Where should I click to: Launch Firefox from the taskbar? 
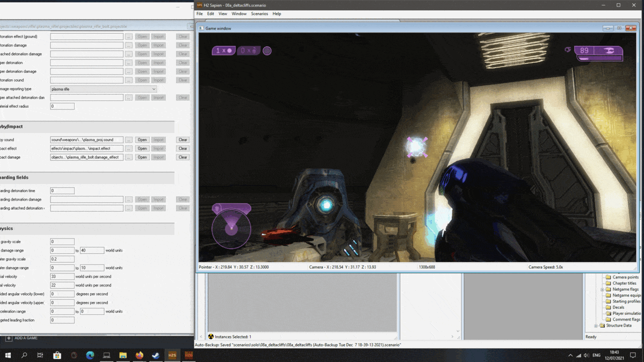140,355
